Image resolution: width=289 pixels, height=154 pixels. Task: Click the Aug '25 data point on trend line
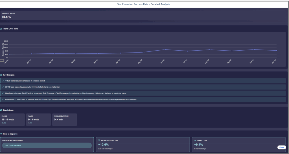pos(210,50)
